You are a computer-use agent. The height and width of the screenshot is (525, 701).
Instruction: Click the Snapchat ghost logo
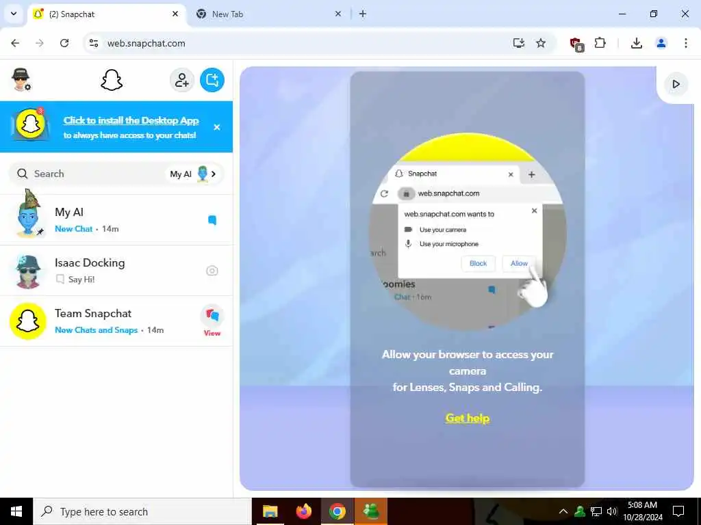tap(112, 81)
